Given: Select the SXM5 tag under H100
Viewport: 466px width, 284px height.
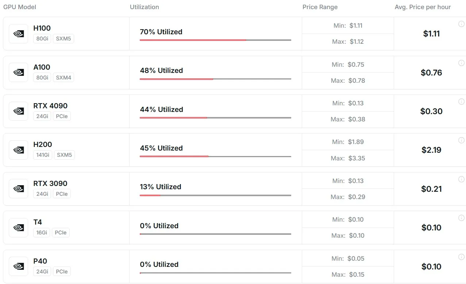Looking at the screenshot, I should coord(63,39).
